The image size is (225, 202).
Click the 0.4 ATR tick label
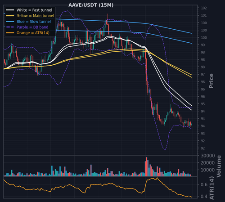coord(204,196)
